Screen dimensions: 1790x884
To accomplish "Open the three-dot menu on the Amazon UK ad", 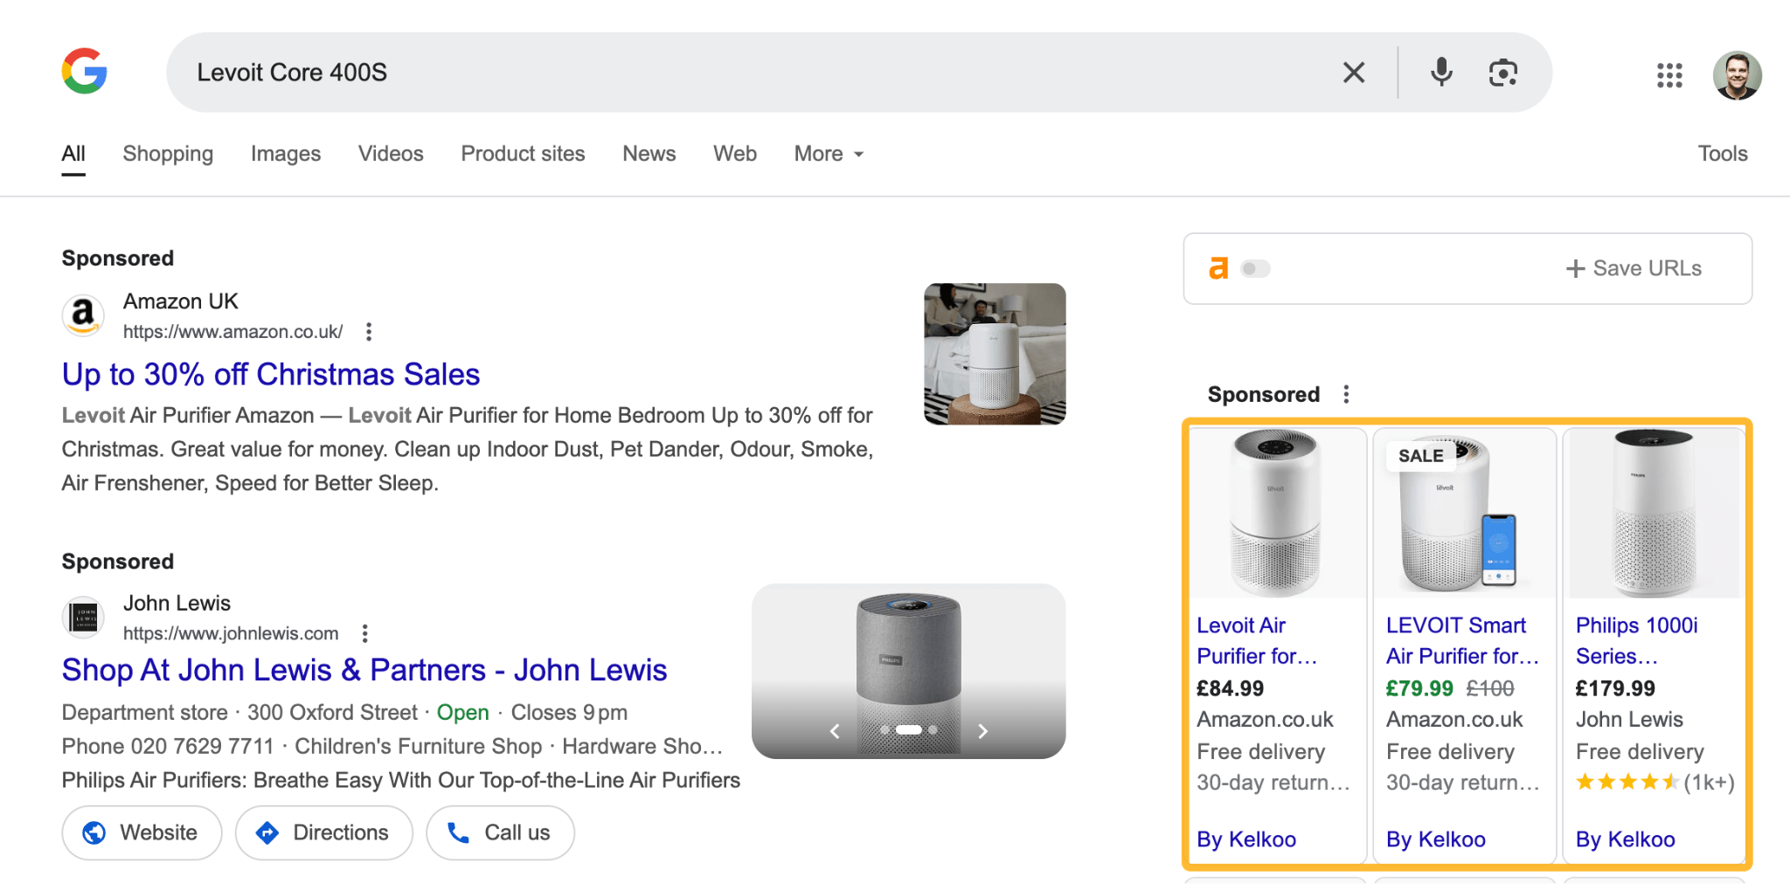I will pyautogui.click(x=369, y=332).
